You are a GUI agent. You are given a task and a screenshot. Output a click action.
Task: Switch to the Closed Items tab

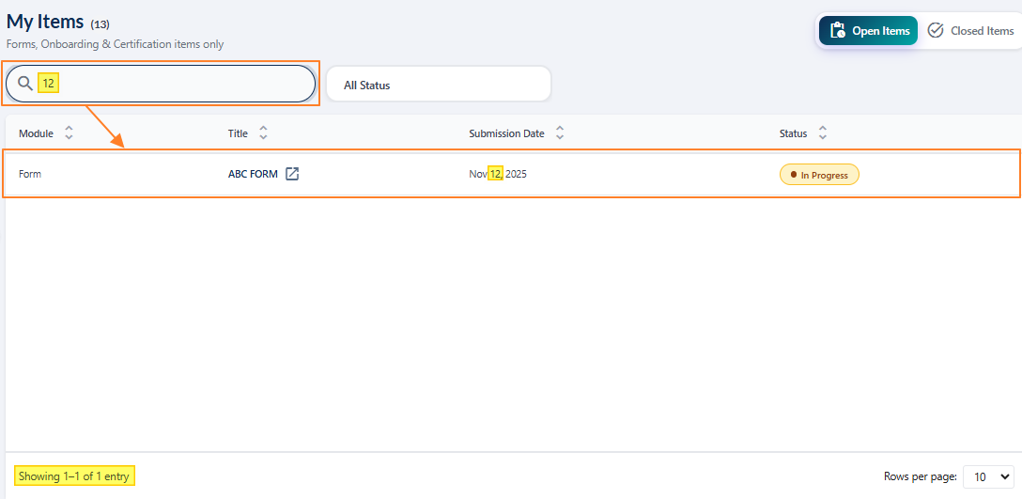971,31
